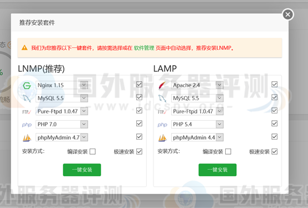
Task: Toggle 极速安装 checkbox under LNMP
Action: pos(139,152)
